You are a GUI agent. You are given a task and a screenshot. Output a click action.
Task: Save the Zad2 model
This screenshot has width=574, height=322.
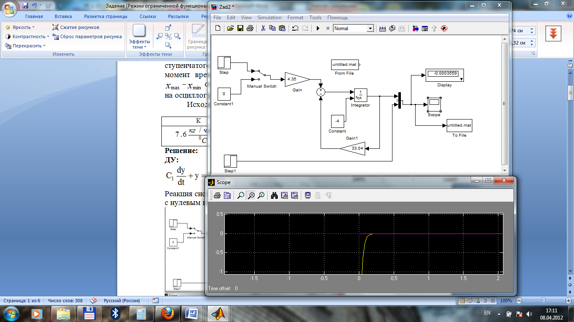[240, 28]
